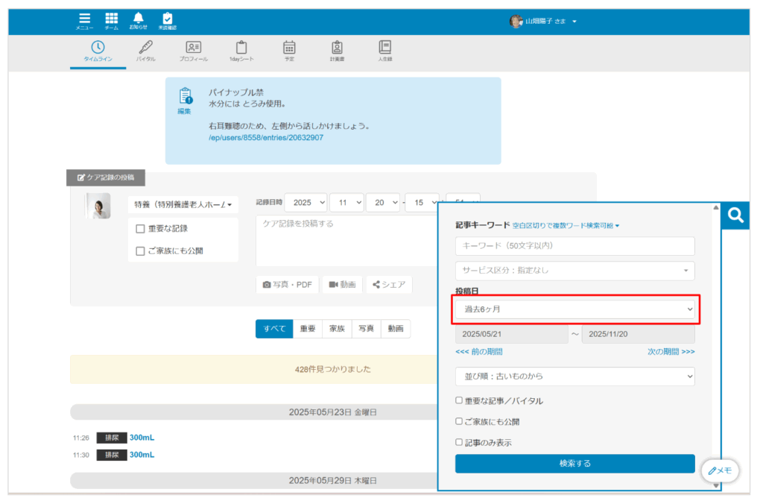763x498 pixels.
Task: Select the バイタル thermometer icon
Action: (x=146, y=46)
